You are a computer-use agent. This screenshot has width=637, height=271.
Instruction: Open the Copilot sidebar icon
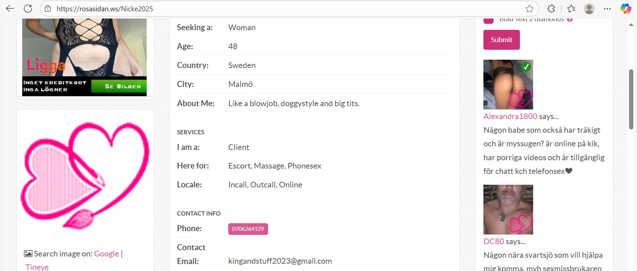626,9
